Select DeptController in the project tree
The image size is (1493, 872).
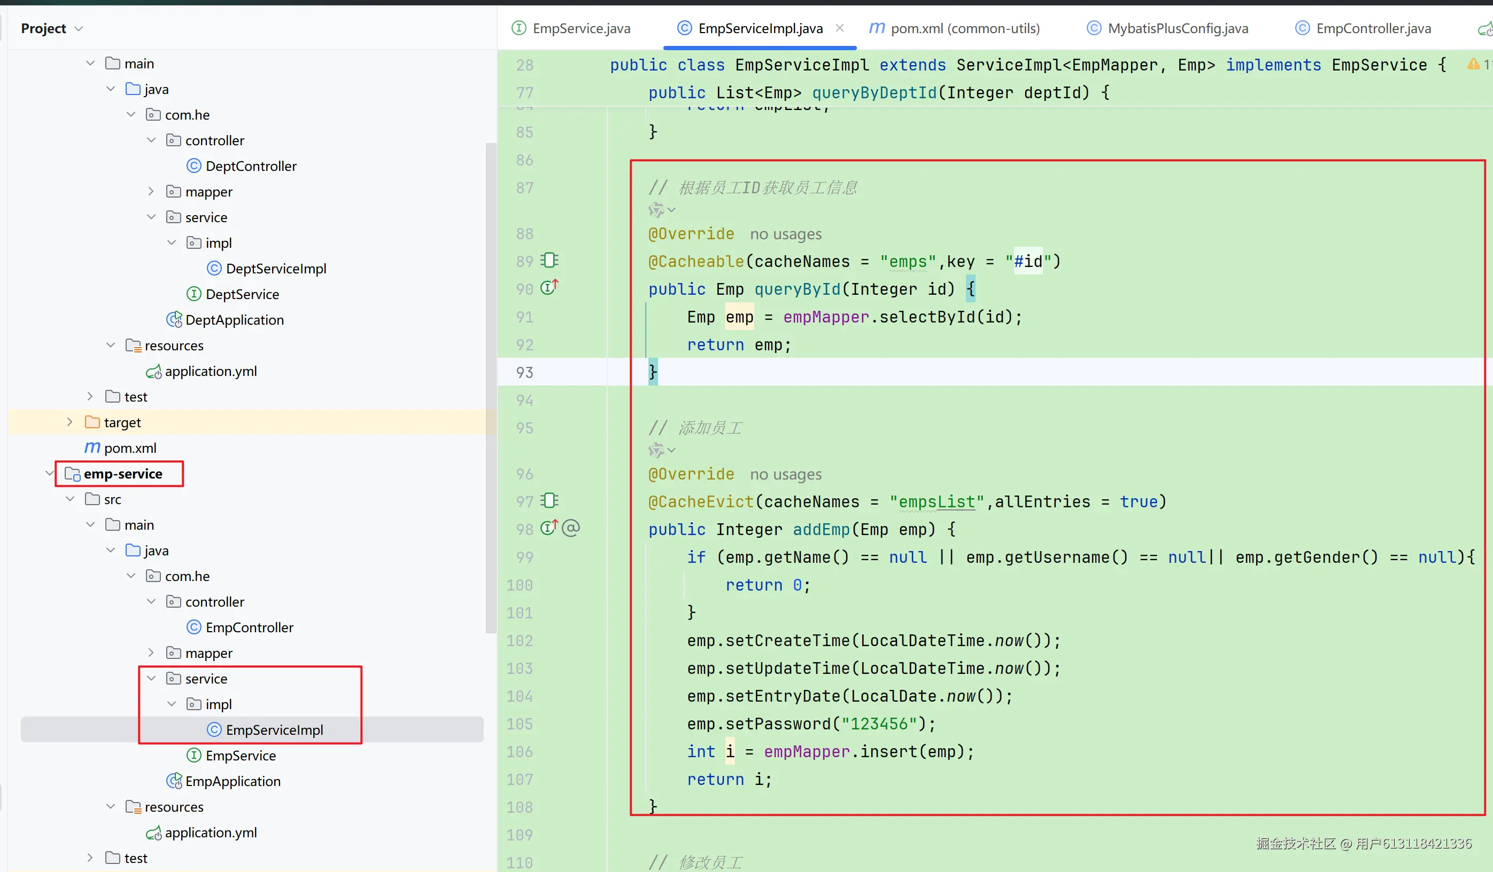click(251, 166)
